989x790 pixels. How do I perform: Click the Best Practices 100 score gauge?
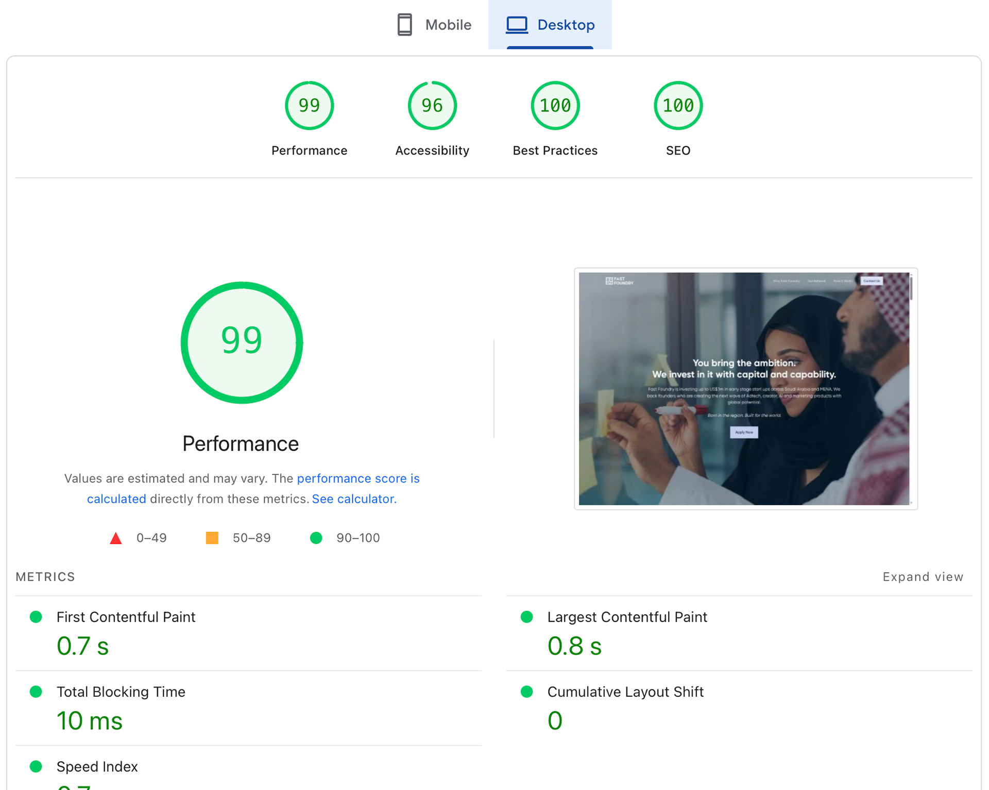[x=555, y=106]
